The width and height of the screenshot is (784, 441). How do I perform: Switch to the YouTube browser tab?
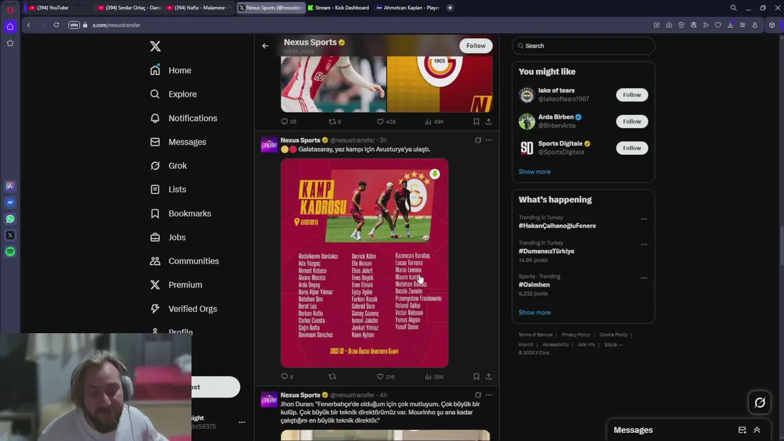(60, 8)
